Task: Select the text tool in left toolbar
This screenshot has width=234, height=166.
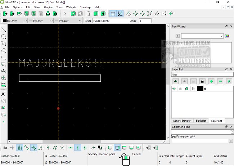Action: [4, 94]
